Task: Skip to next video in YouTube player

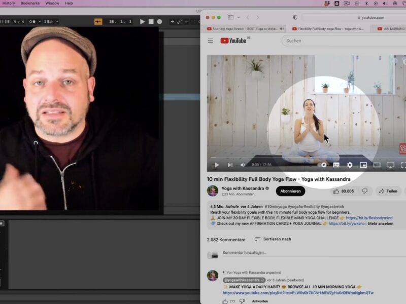Action: point(230,165)
